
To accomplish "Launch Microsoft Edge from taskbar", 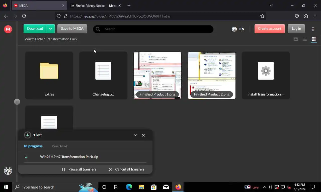I will point(129,187).
